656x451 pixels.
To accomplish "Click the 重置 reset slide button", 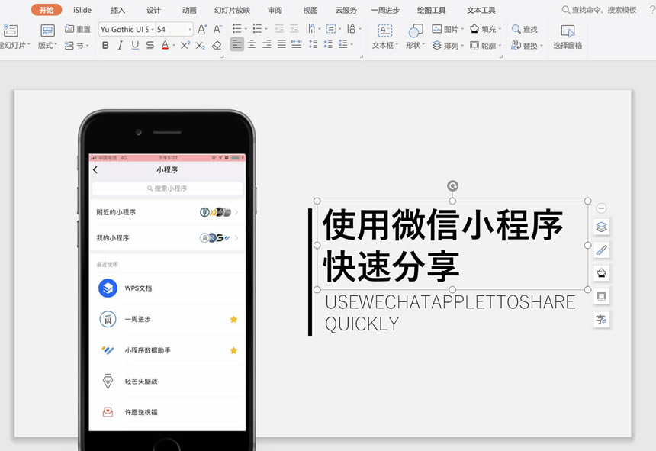I will point(78,29).
